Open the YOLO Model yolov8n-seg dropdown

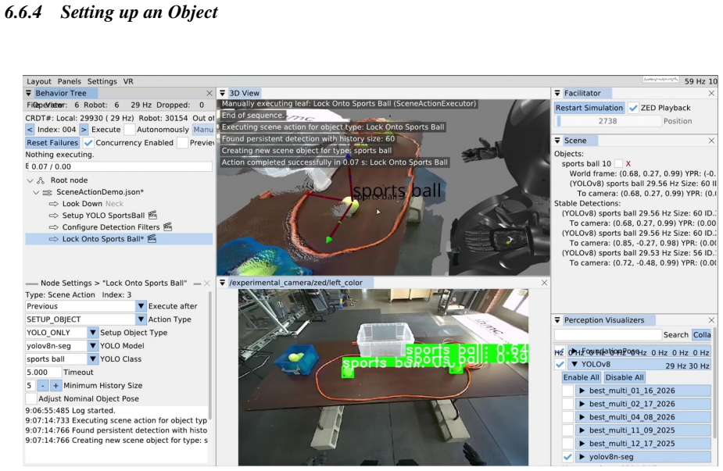[x=93, y=346]
